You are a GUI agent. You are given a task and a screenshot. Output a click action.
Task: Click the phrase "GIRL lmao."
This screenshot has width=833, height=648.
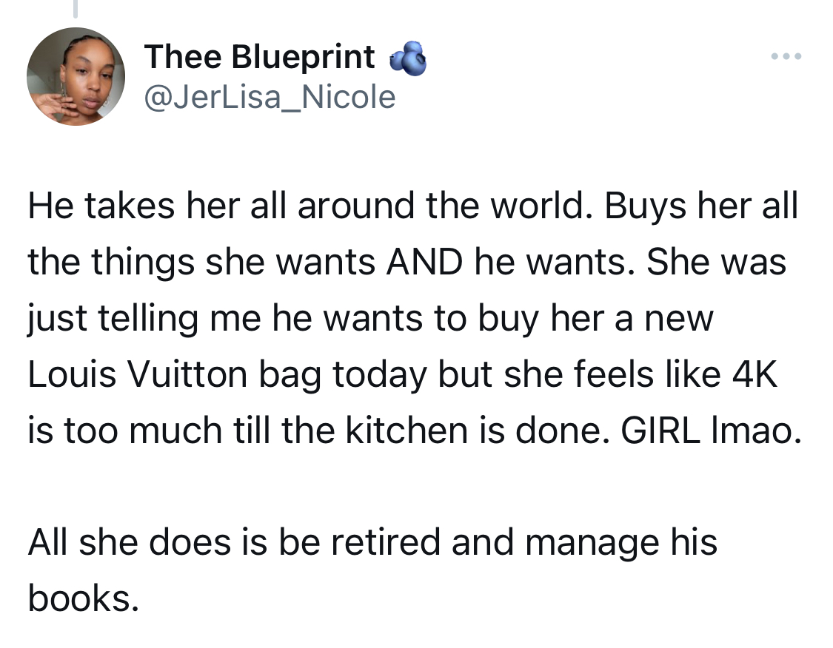[x=712, y=431]
